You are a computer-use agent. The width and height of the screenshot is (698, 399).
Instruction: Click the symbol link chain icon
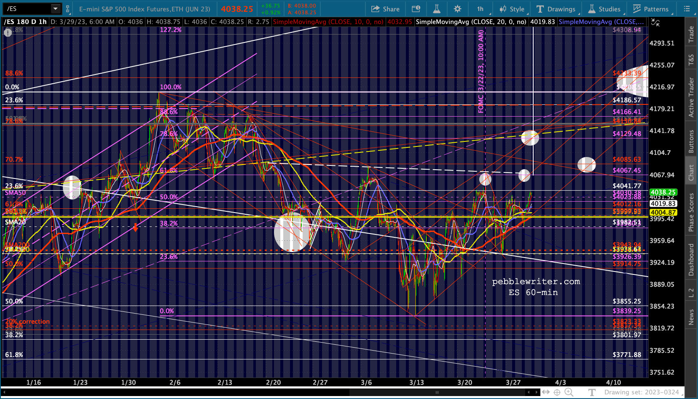point(67,9)
